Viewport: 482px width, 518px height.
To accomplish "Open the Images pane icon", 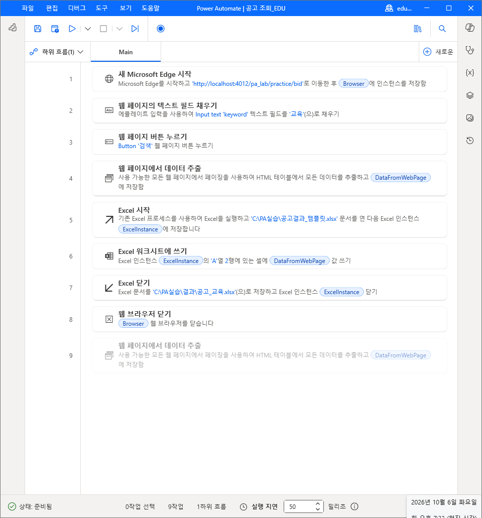I will (x=470, y=118).
